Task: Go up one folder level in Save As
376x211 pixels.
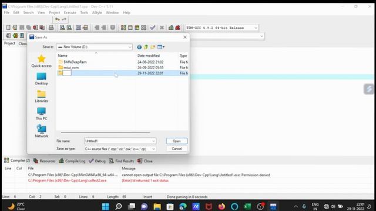Action: (x=146, y=47)
